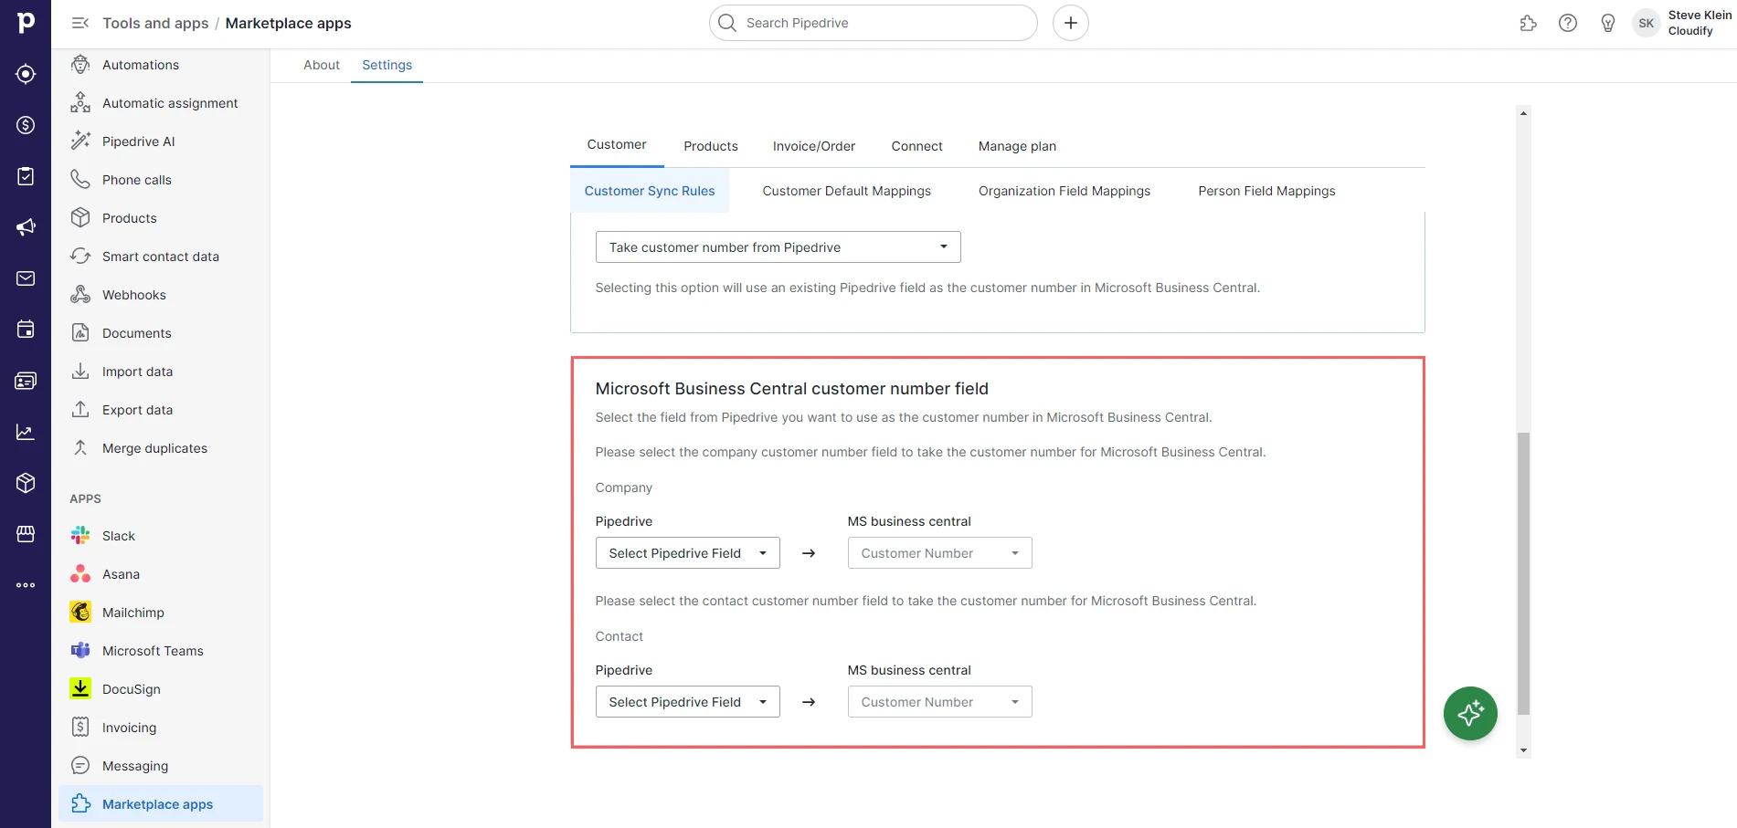Open Messaging in sidebar
Image resolution: width=1737 pixels, height=828 pixels.
point(161,766)
